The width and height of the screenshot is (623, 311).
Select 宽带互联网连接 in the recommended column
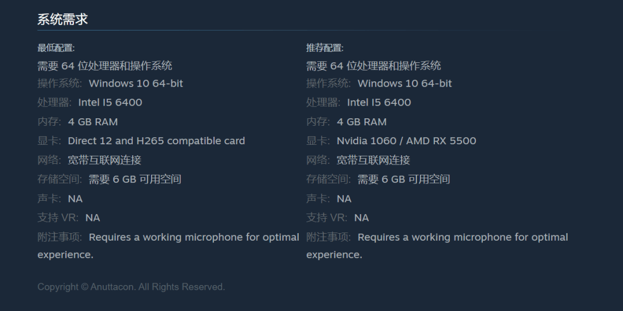click(x=373, y=160)
